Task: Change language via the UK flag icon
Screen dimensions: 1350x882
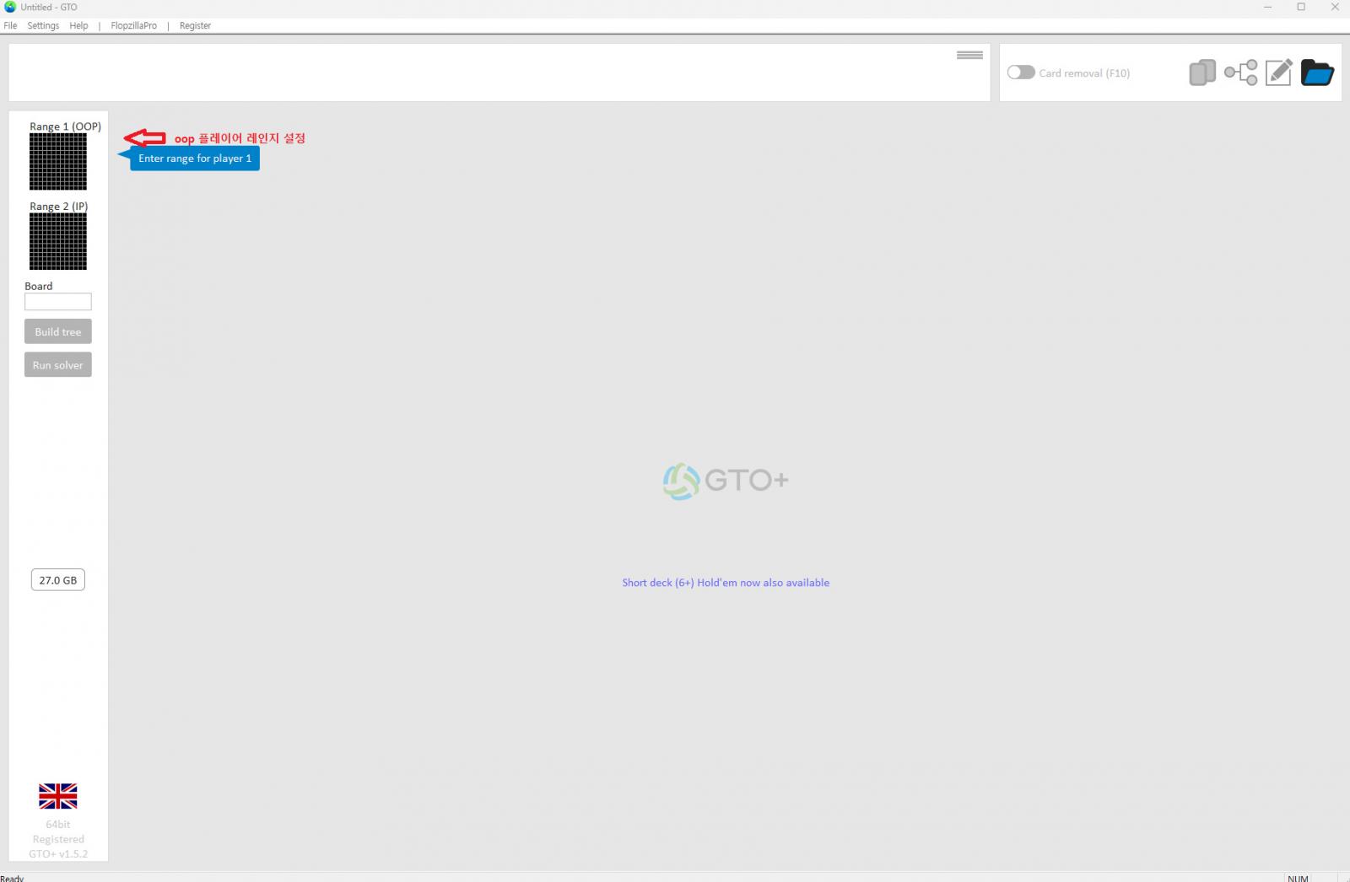Action: pos(57,796)
